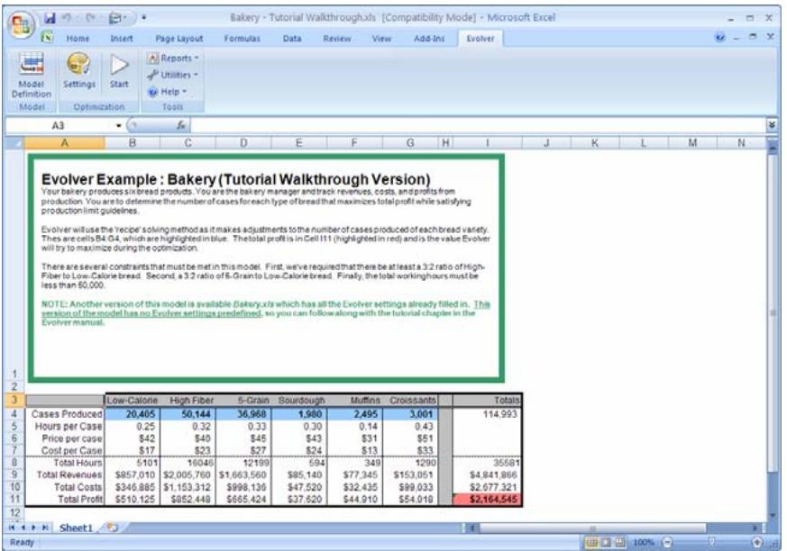The height and width of the screenshot is (551, 787).
Task: Expand the Utilities dropdown
Action: [x=172, y=75]
